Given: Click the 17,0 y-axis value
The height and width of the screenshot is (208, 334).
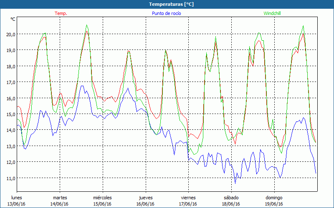Looking at the screenshot, I should point(10,82).
